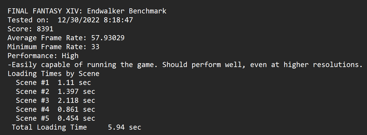The width and height of the screenshot is (367, 135).
Task: Click the Scene #2 time 1.397 sec
Action: pyautogui.click(x=76, y=91)
